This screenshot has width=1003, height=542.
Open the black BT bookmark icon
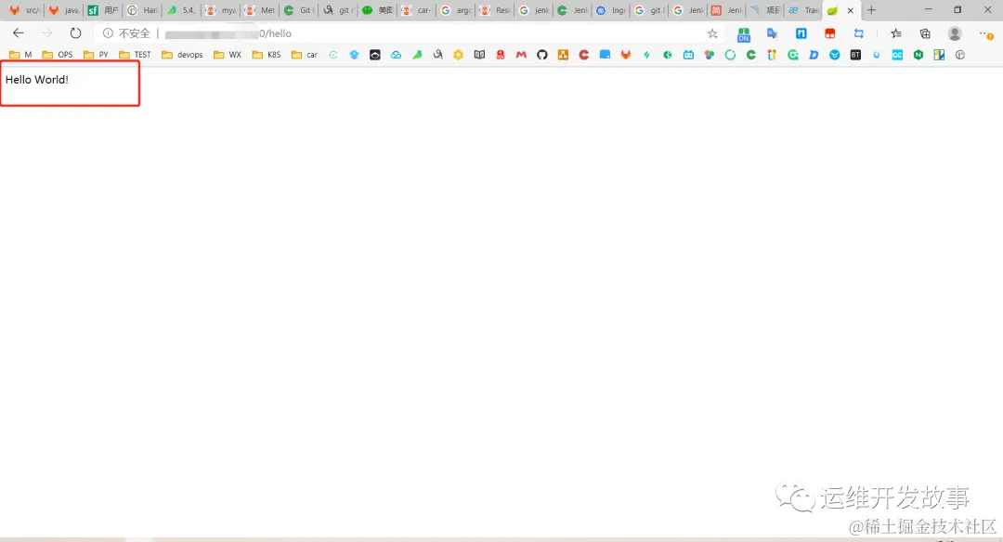855,55
